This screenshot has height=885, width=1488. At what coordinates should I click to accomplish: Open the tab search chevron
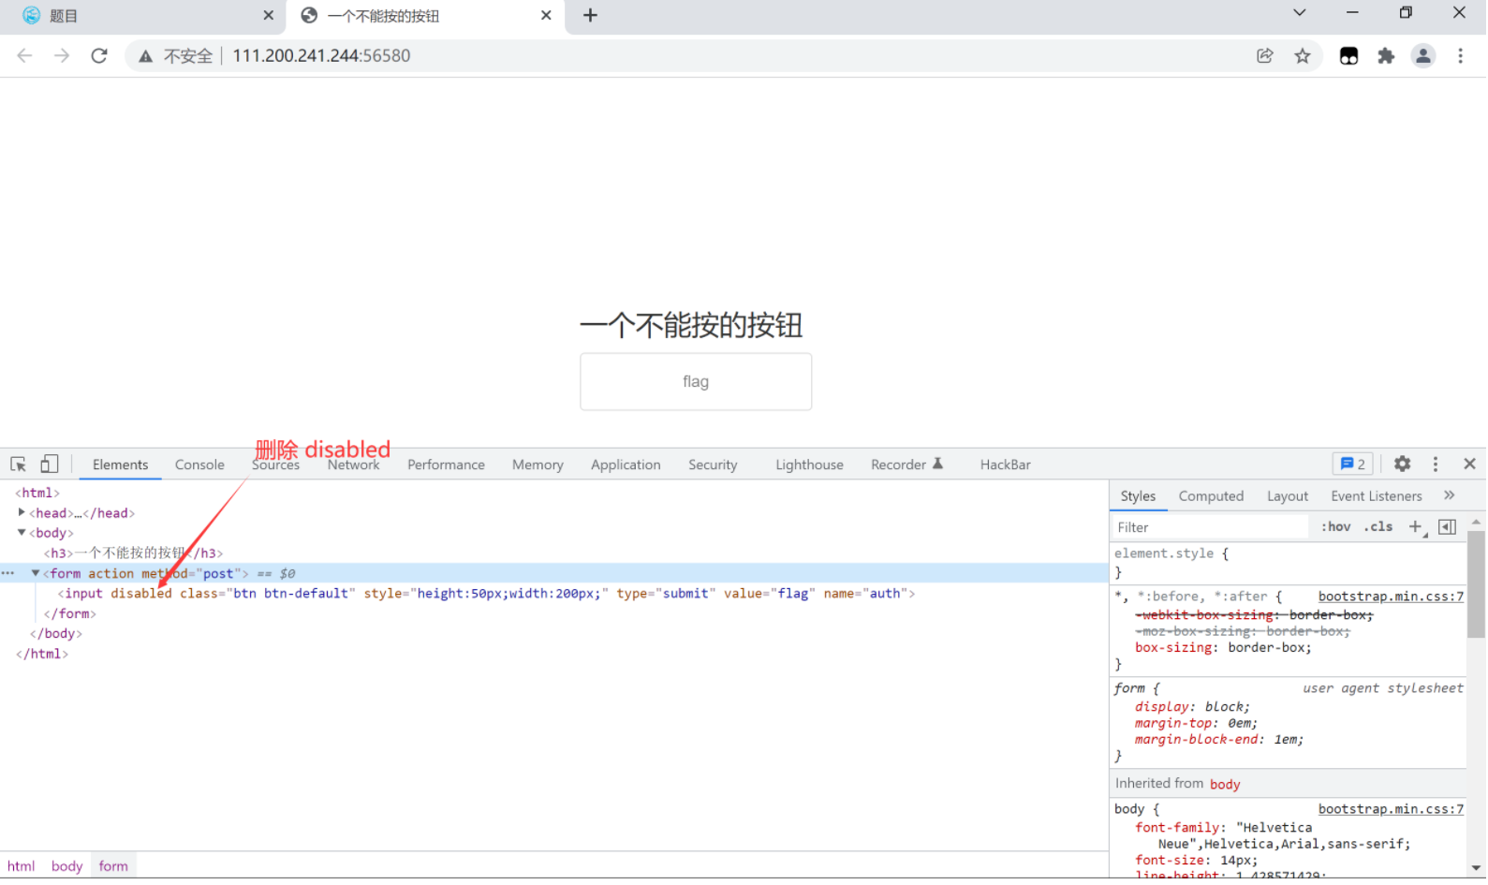point(1299,12)
